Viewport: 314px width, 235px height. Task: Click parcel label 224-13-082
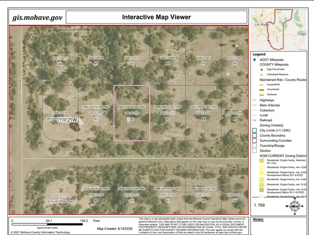pos(235,58)
